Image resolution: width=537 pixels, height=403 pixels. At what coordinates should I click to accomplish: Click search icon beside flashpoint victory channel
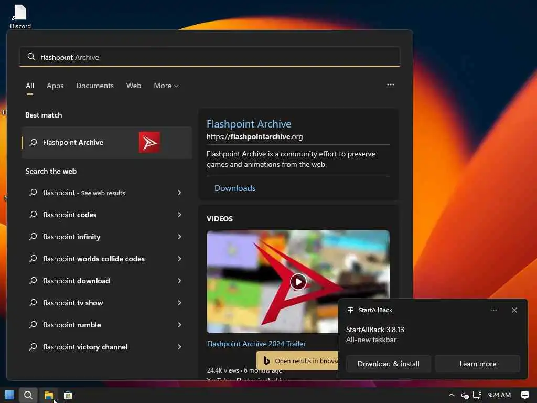point(33,347)
